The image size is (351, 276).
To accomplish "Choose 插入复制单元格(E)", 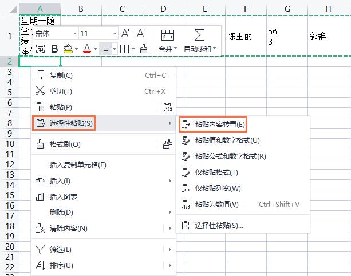I will pos(103,165).
